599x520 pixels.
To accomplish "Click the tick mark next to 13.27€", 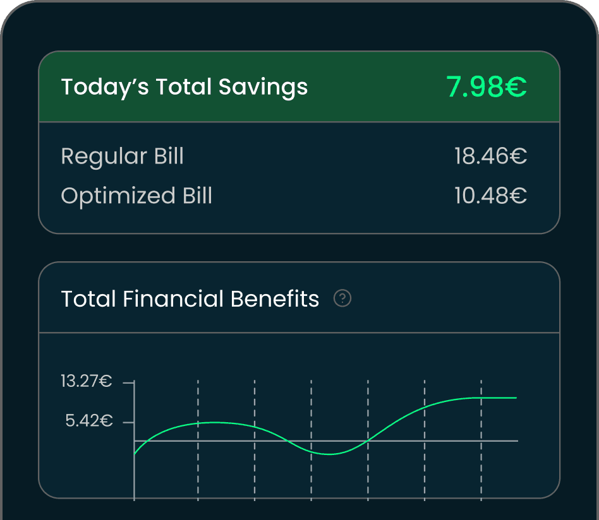I will coord(129,382).
